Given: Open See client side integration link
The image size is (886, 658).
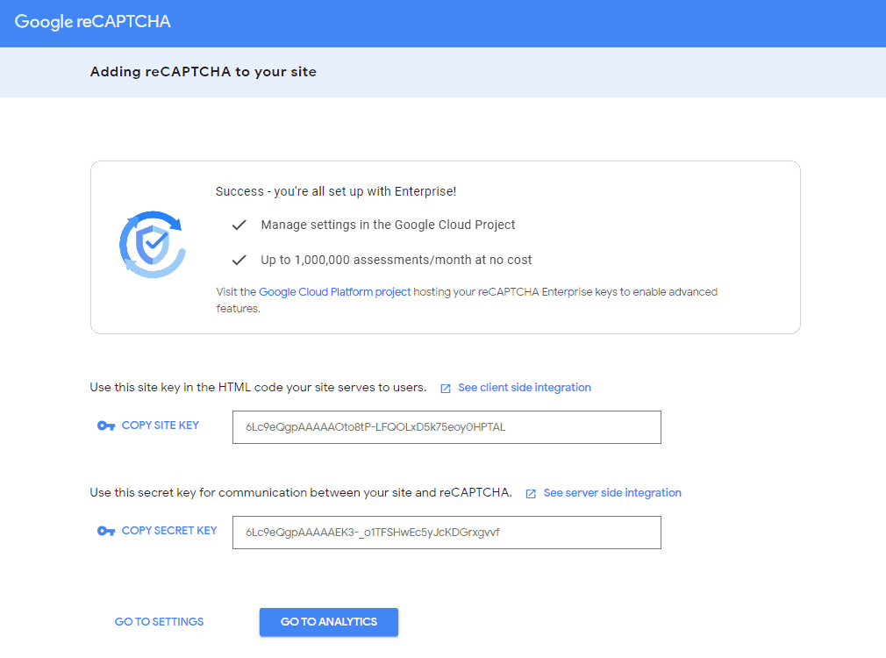Looking at the screenshot, I should point(524,388).
